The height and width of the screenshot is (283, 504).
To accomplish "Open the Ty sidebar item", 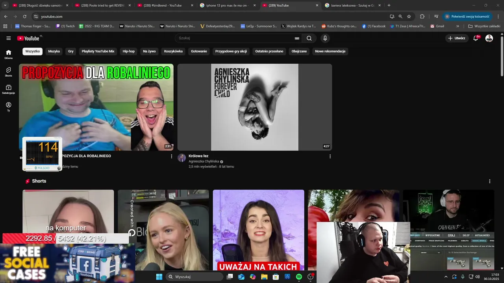I will point(9,107).
